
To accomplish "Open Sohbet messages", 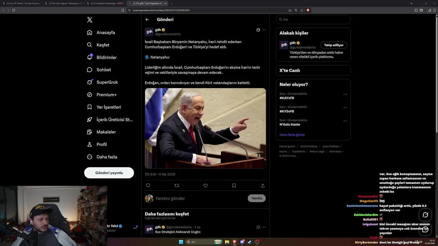I will coord(99,70).
